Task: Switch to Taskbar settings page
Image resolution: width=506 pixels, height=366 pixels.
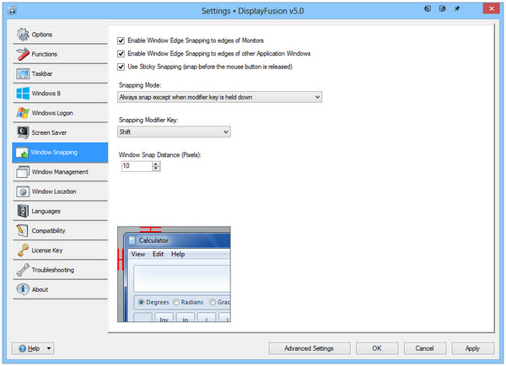Action: pos(60,73)
